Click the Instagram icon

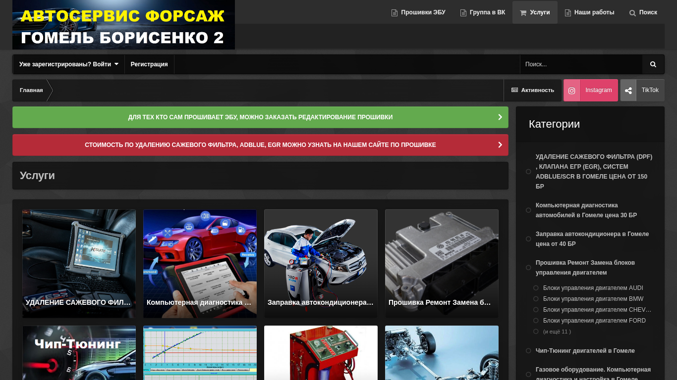pyautogui.click(x=571, y=91)
